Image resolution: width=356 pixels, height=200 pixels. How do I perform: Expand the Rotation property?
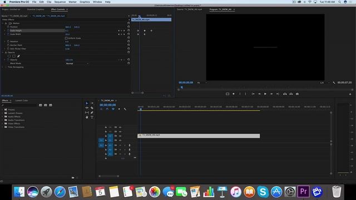coord(5,42)
